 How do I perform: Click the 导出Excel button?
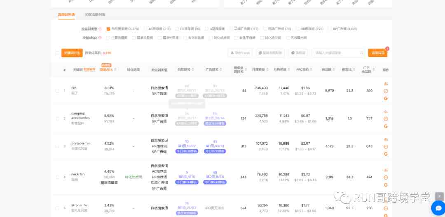click(x=240, y=53)
